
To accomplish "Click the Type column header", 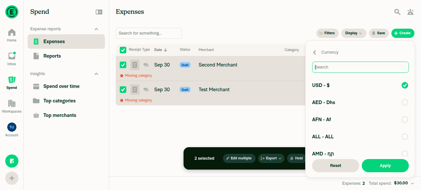I will pyautogui.click(x=146, y=50).
